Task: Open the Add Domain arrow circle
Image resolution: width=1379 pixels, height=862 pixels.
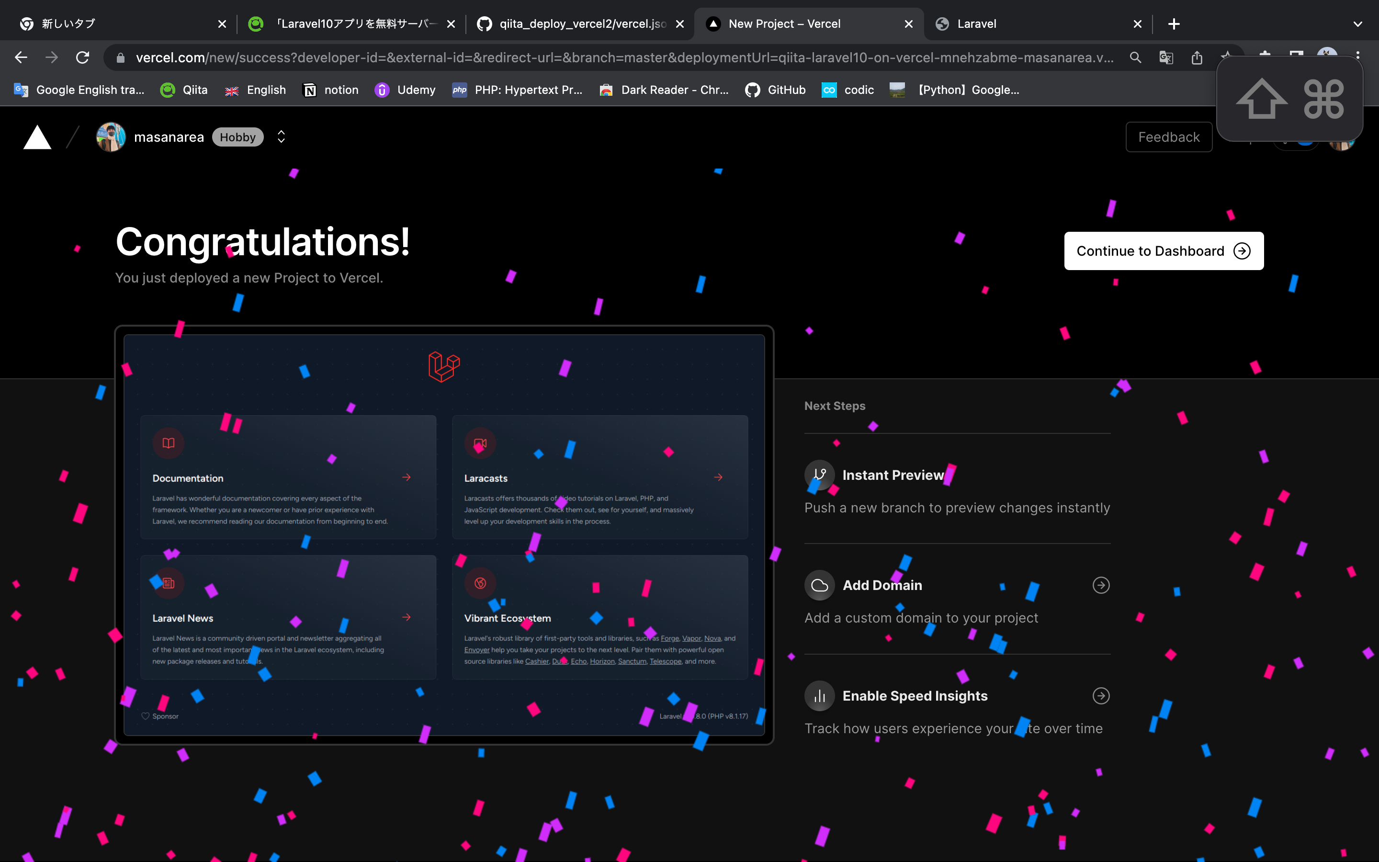Action: pos(1101,586)
